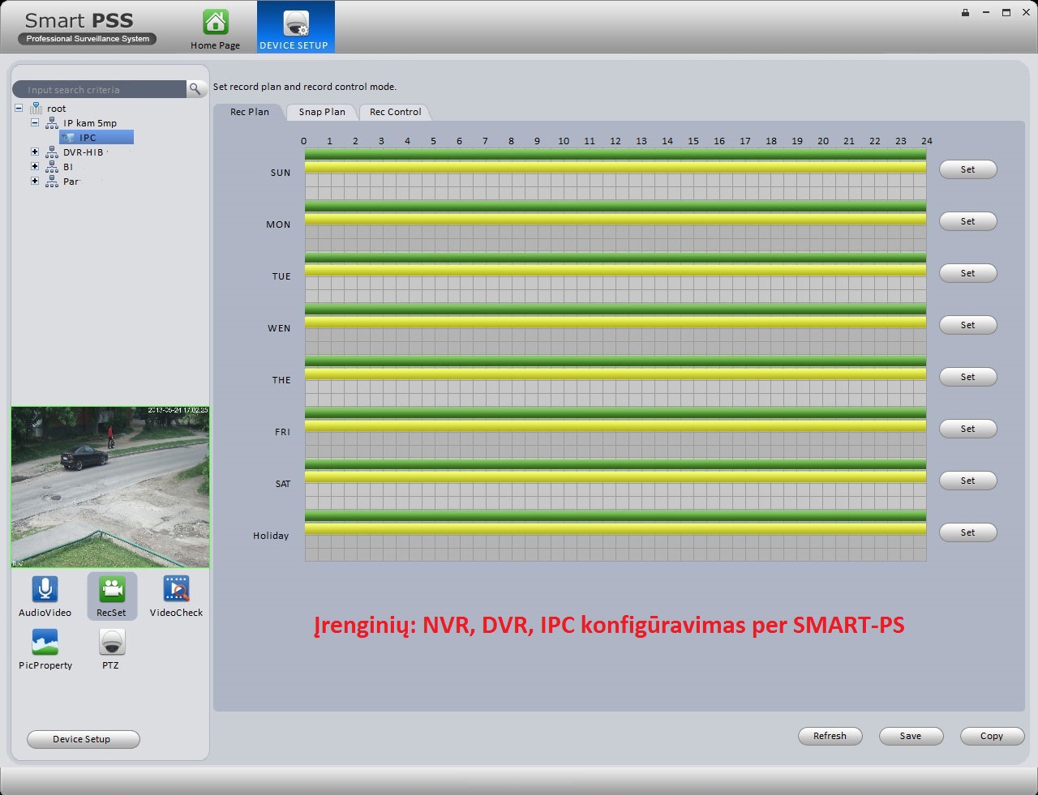Click Holiday green record bar
Screen dimensions: 1038x795
click(616, 517)
